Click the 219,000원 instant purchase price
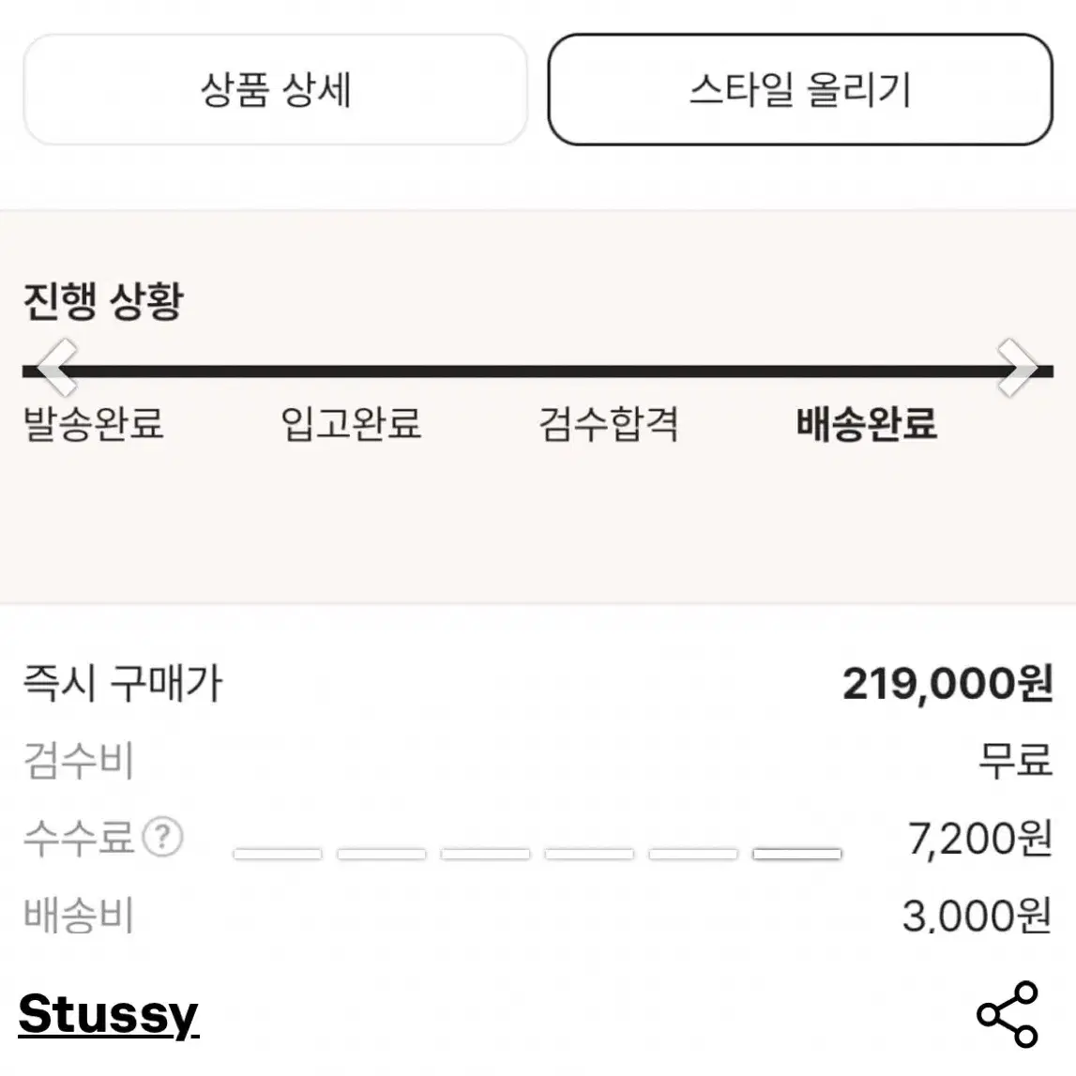Screen dimensions: 1076x1076 click(947, 684)
